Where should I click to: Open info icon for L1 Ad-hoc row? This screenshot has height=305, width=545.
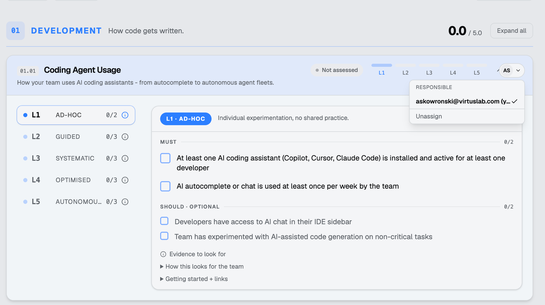pos(125,115)
